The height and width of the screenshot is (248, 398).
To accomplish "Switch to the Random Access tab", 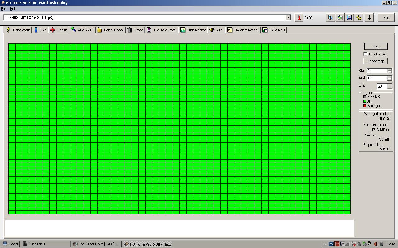I will (243, 30).
